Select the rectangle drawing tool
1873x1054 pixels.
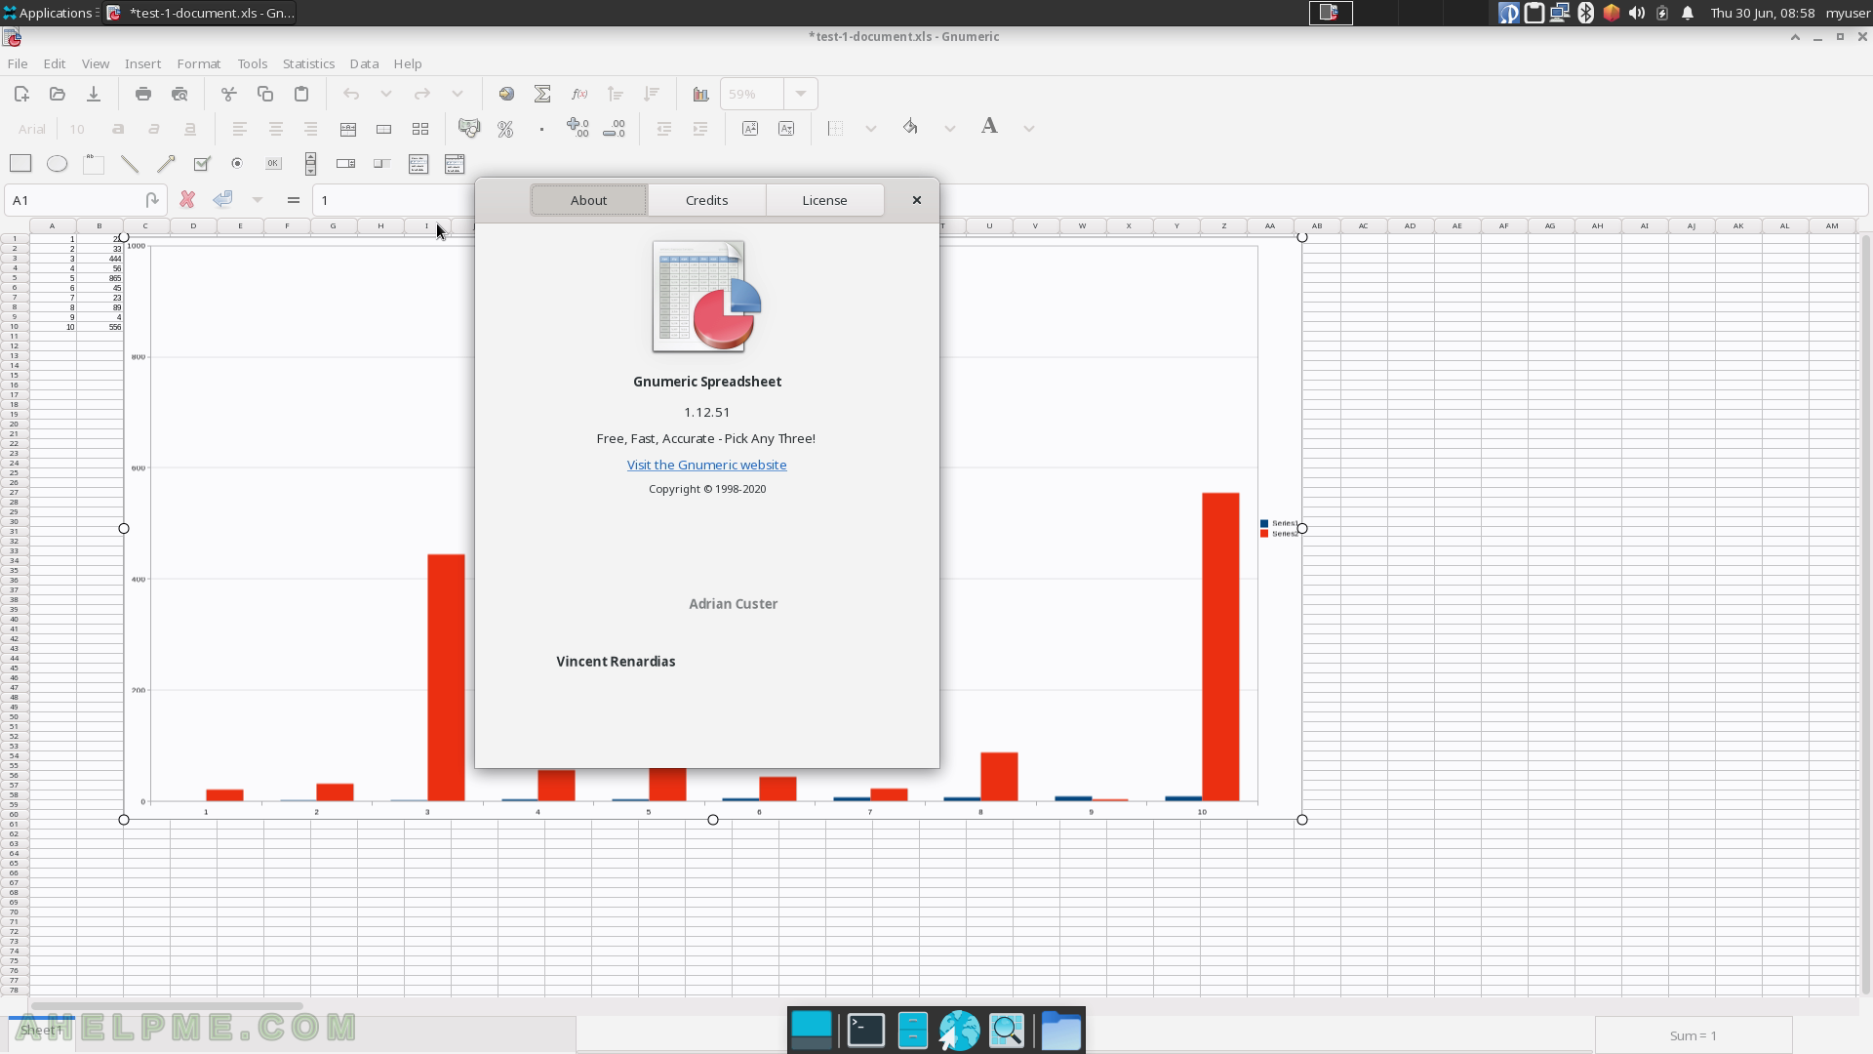click(x=20, y=163)
